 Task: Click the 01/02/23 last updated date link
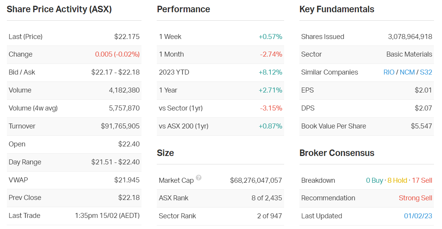[x=418, y=216]
